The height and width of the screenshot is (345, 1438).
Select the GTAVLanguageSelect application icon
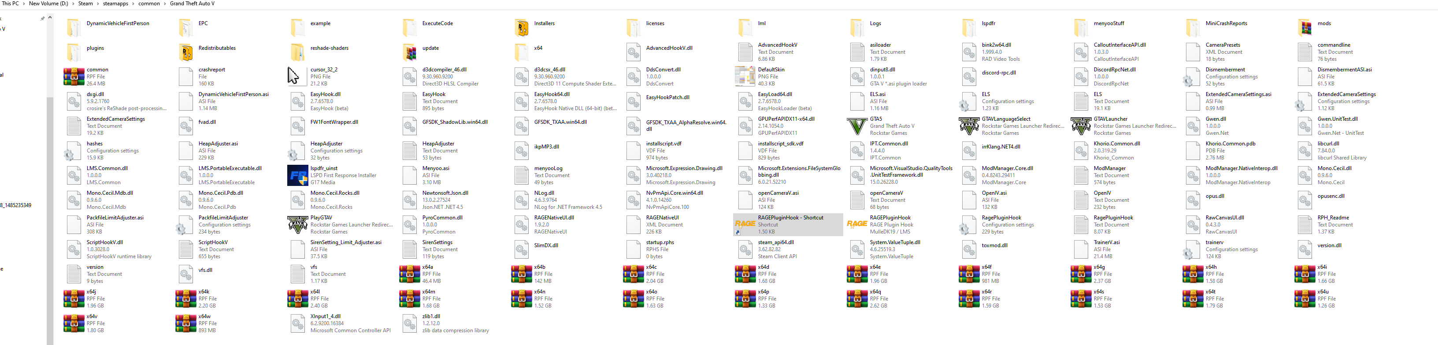tap(969, 126)
